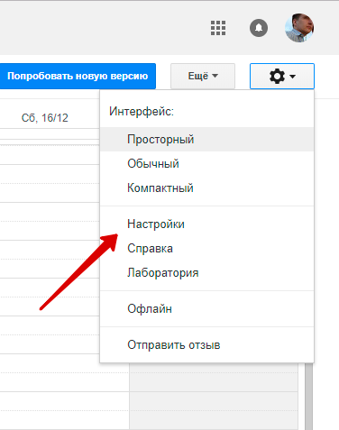This screenshot has width=339, height=430.
Task: Open the notifications bell
Action: 259,28
